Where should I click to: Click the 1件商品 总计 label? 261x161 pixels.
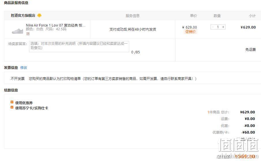tap(218, 112)
